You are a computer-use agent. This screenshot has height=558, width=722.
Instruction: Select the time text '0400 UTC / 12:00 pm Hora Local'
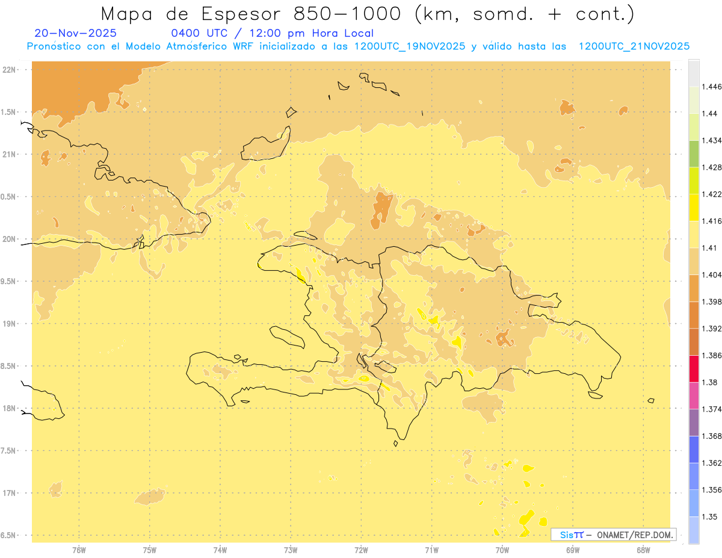(x=273, y=33)
